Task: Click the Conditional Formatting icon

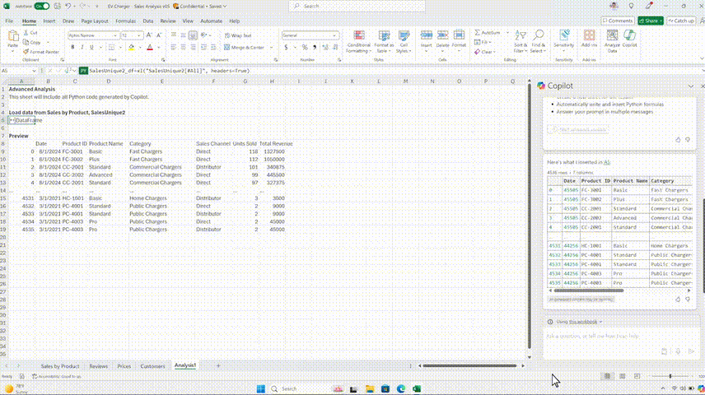Action: [359, 36]
